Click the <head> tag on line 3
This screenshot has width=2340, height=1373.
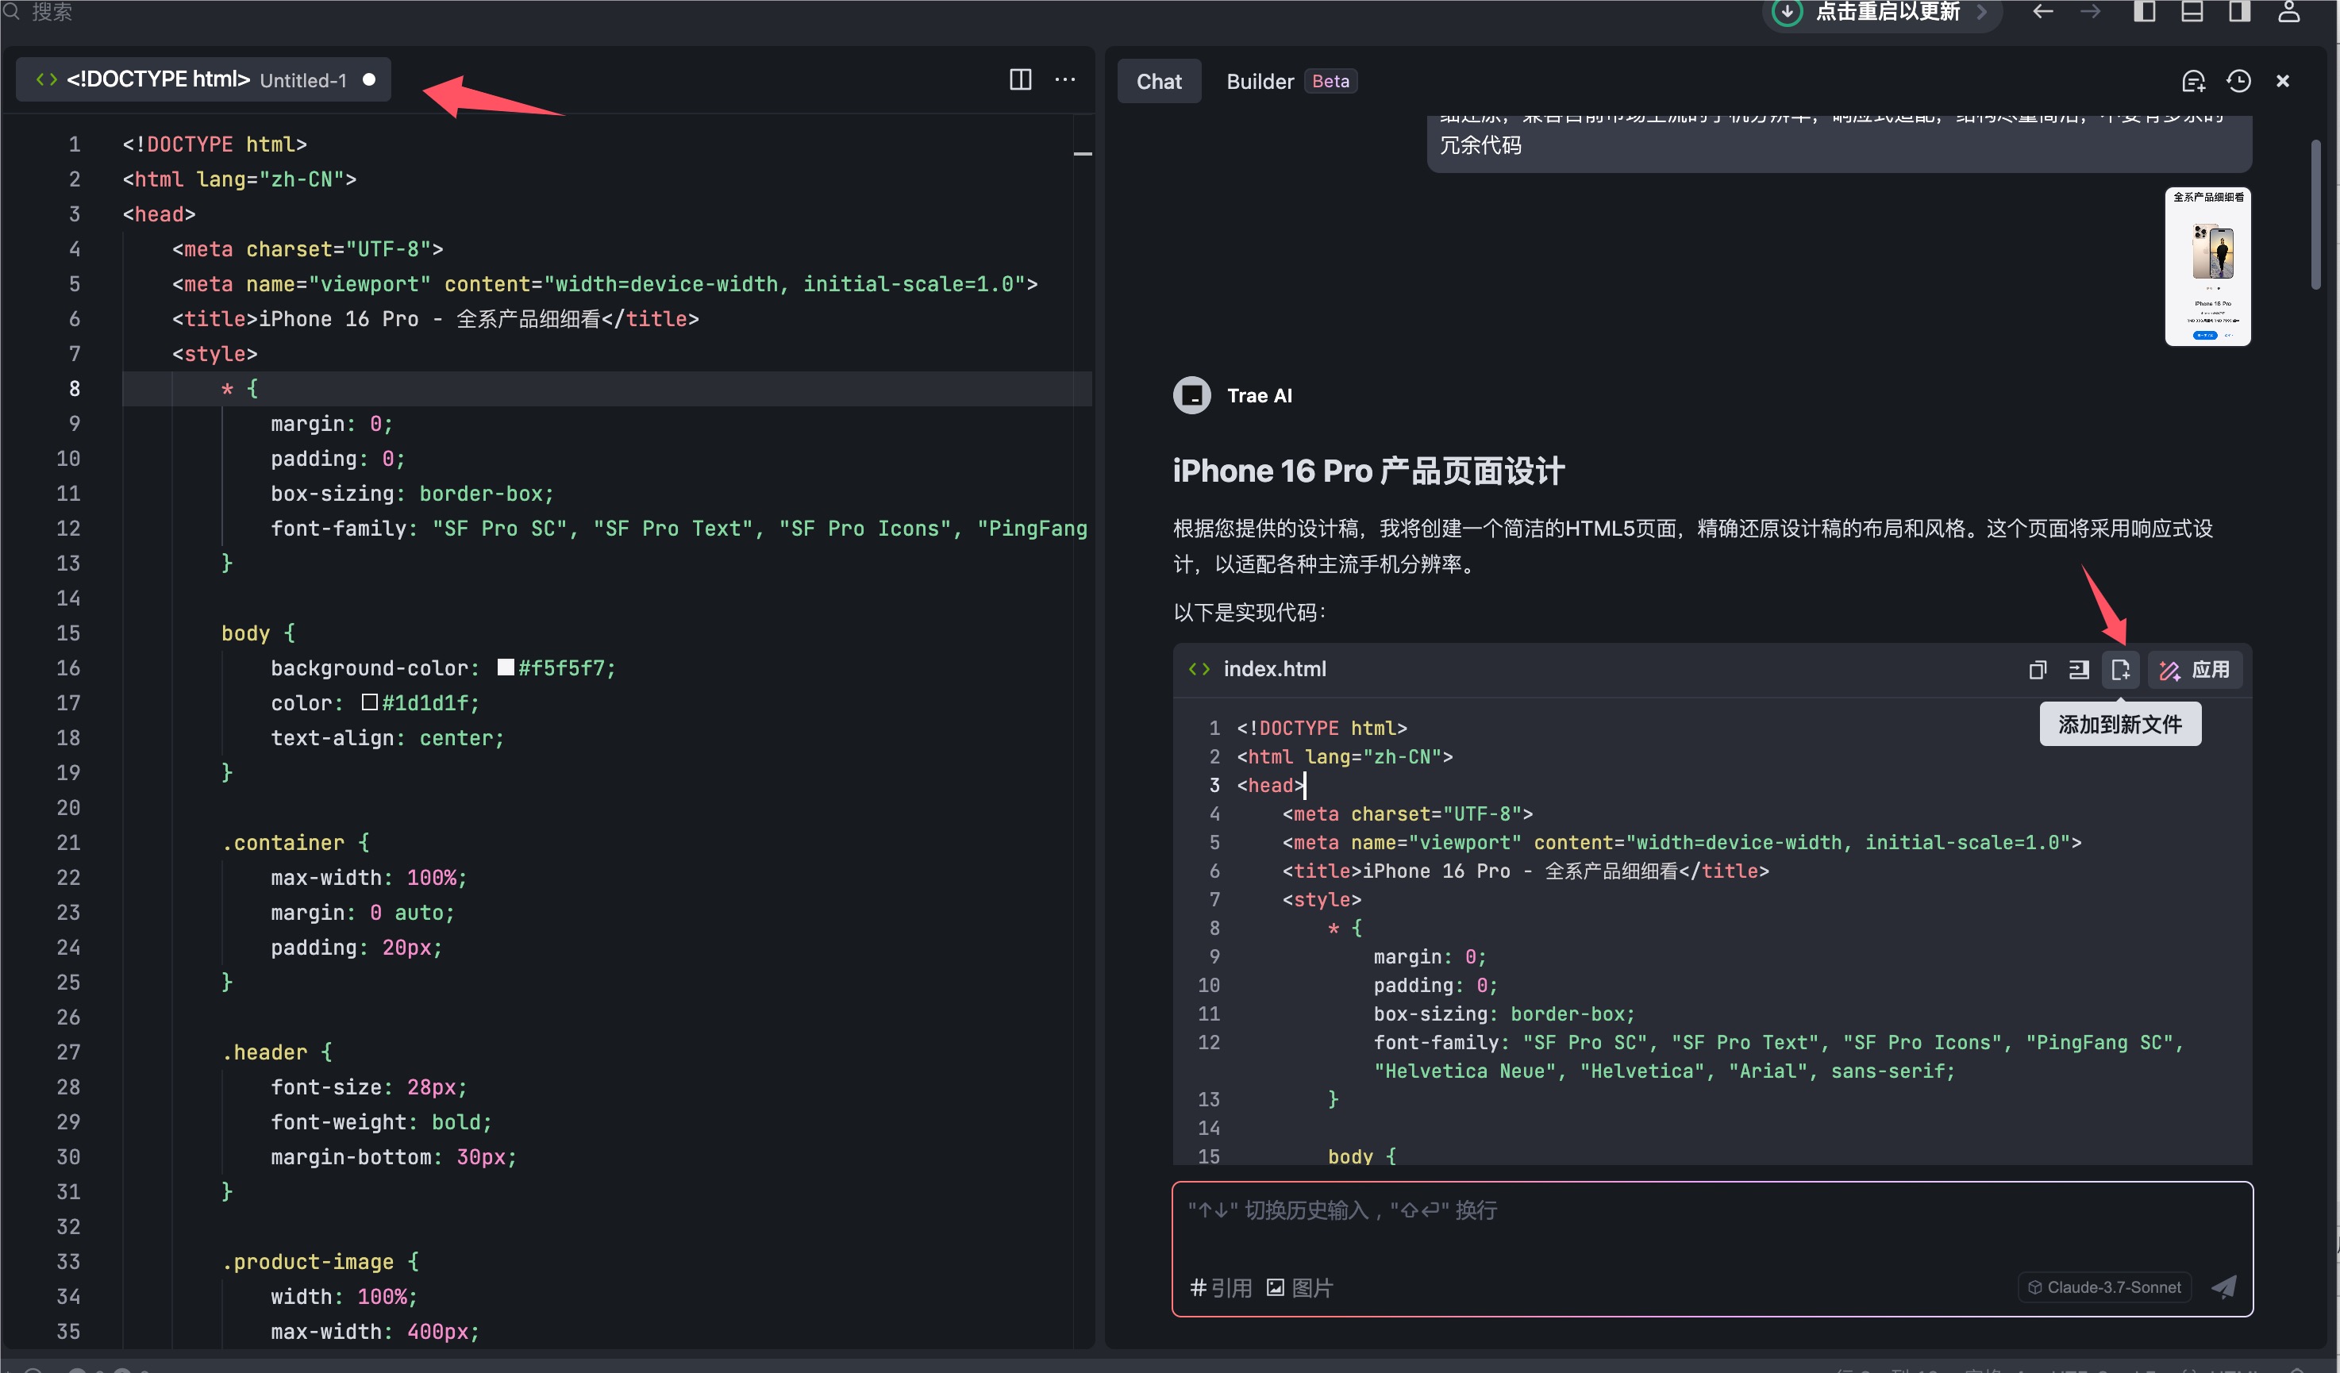pos(159,213)
